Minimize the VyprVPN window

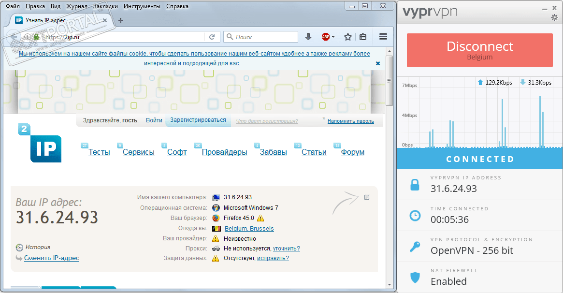coord(545,9)
